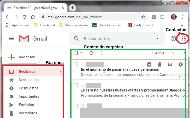Expand the select-all dropdown arrow

pyautogui.click(x=81, y=53)
